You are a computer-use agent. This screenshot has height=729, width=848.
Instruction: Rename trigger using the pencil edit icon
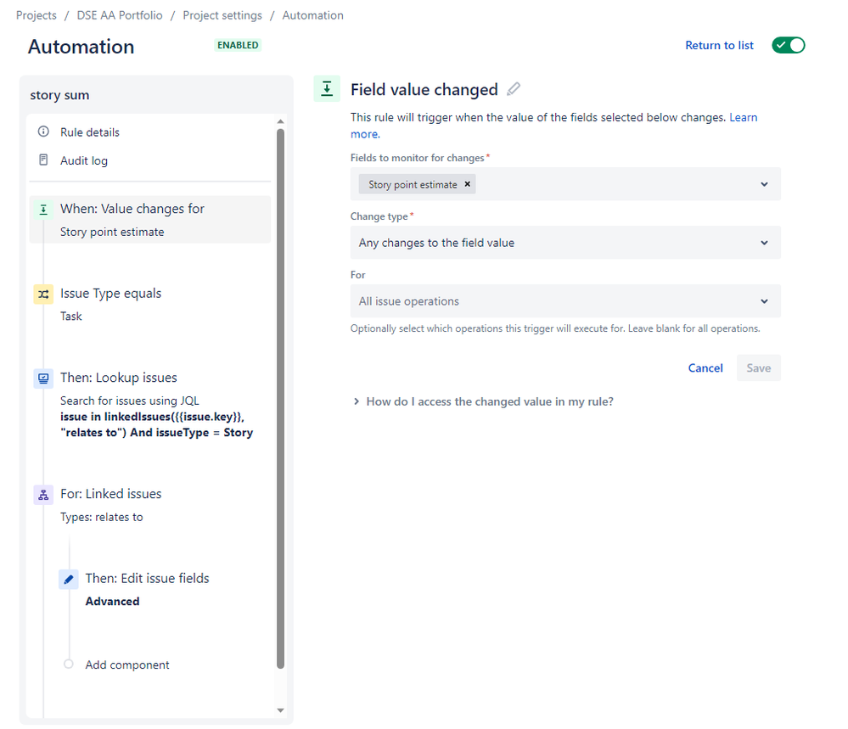click(x=514, y=89)
